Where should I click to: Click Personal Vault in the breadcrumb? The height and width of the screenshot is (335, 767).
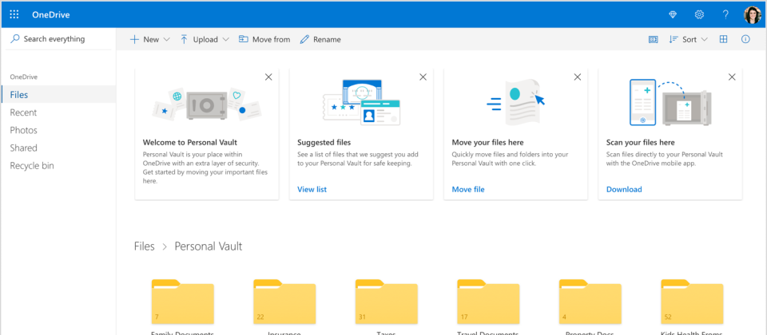[x=209, y=246]
